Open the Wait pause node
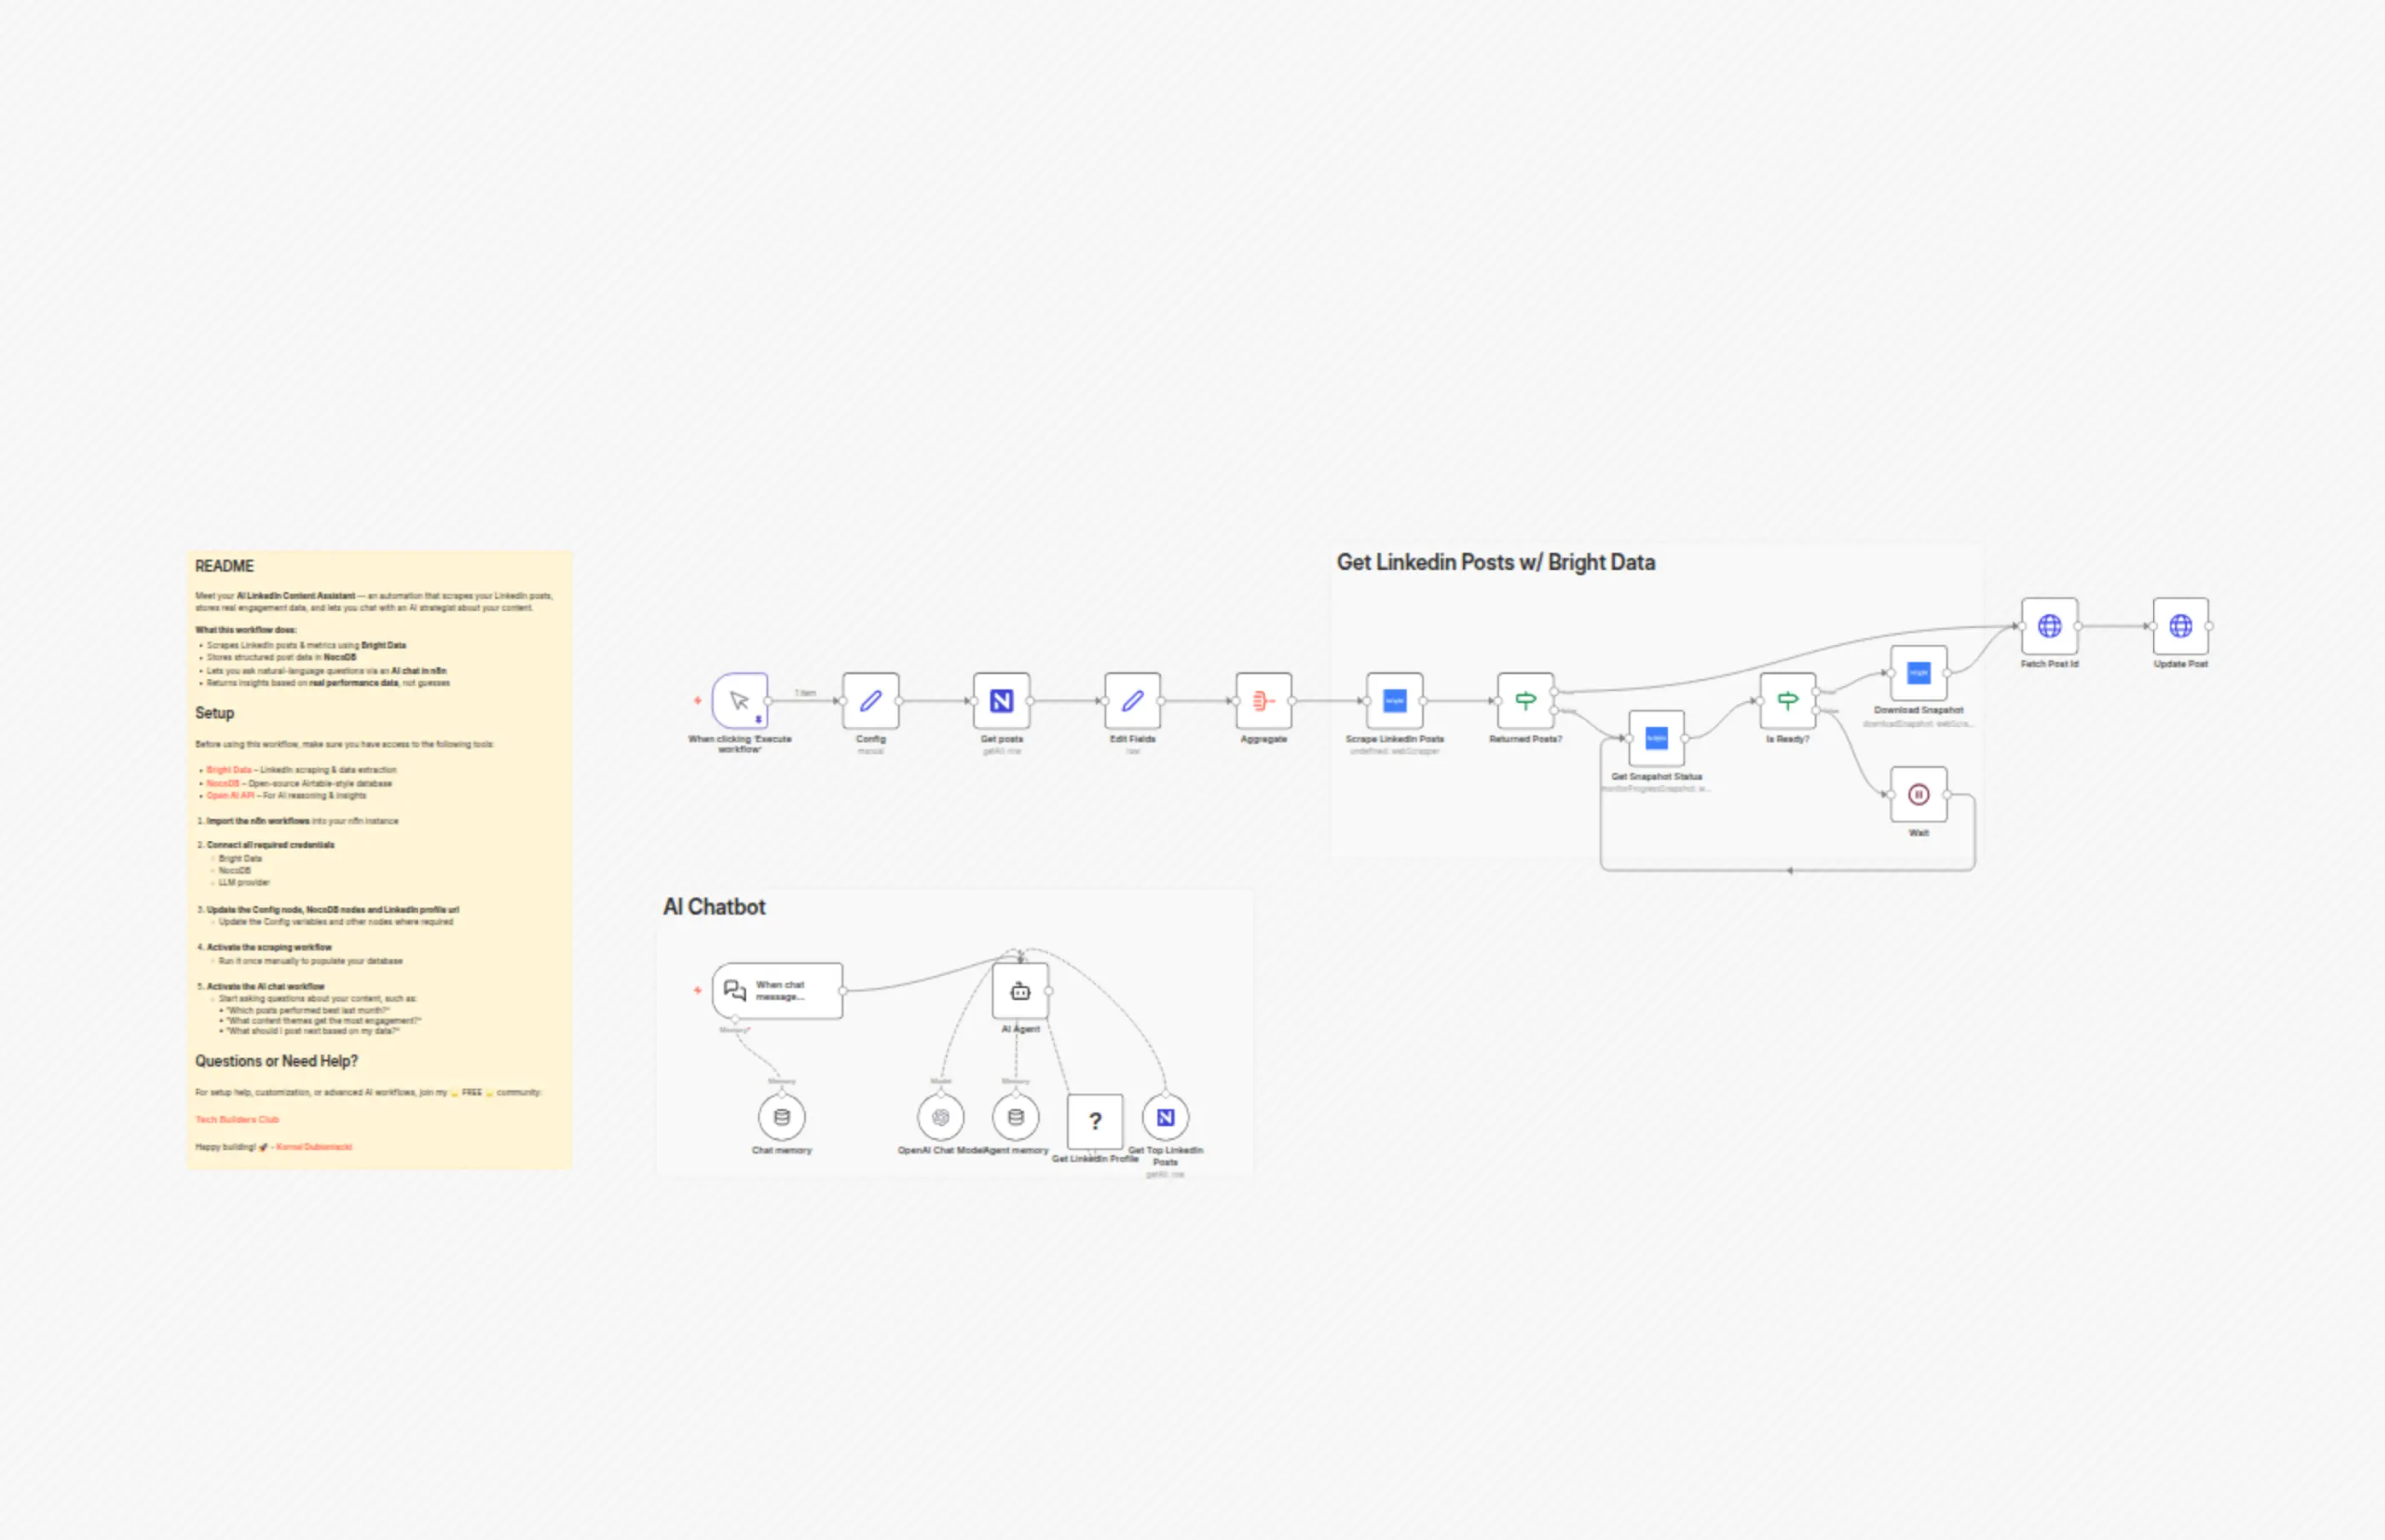Screen dimensions: 2385x1540 [1918, 795]
